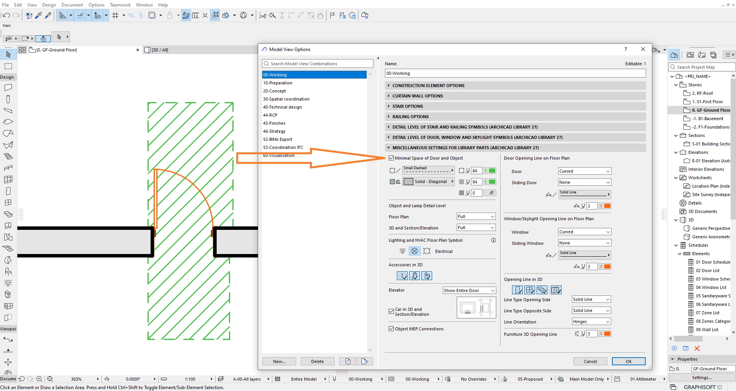Toggle Car in 3D and Section/Elevation checkbox
Image resolution: width=736 pixels, height=391 pixels.
pyautogui.click(x=391, y=312)
